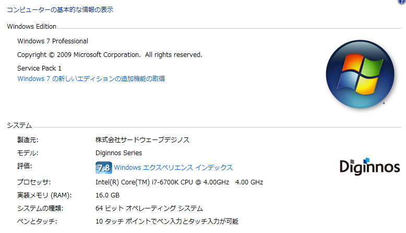
Task: Click the Microsoft copyright notice line
Action: (110, 55)
